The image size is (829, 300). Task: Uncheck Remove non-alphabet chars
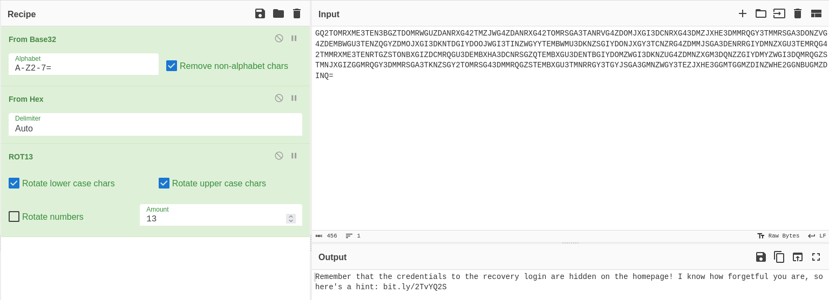tap(172, 66)
